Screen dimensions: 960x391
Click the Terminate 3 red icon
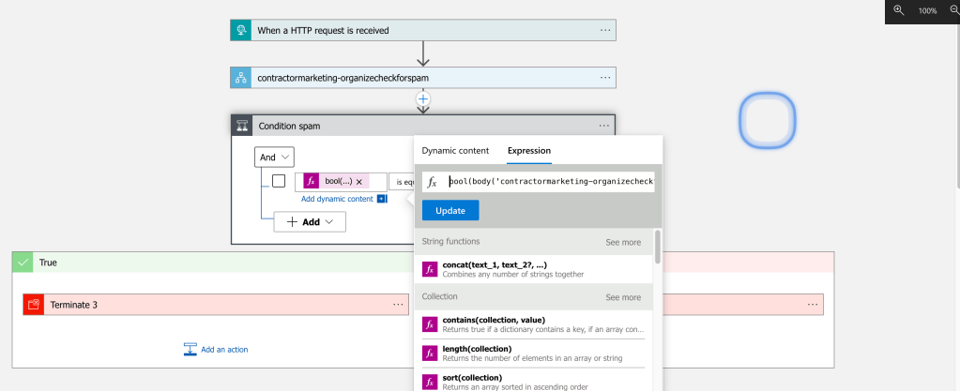[x=34, y=304]
